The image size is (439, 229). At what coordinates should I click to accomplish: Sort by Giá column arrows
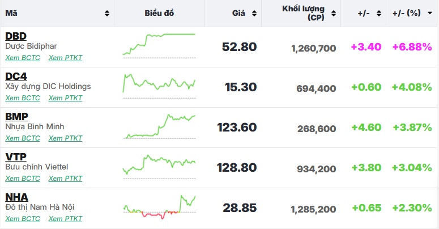click(x=254, y=13)
